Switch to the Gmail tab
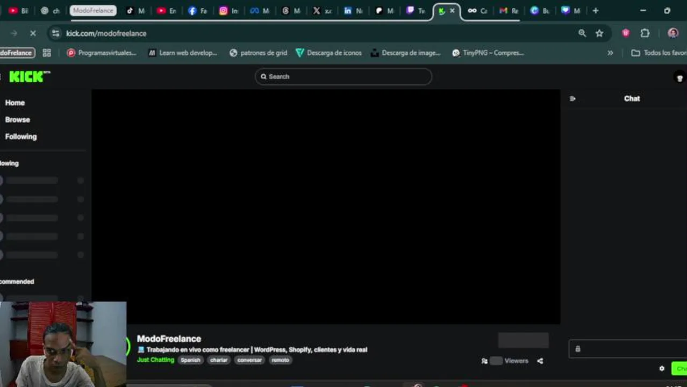Viewport: 687px width, 387px height. click(509, 11)
